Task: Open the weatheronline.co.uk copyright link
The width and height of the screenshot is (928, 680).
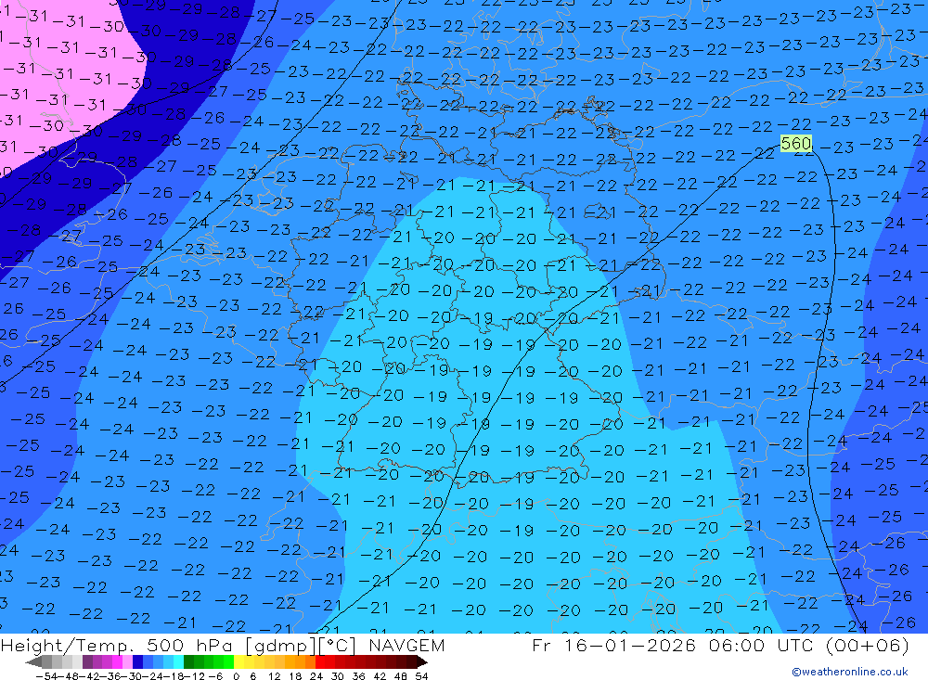Action: pos(849,673)
